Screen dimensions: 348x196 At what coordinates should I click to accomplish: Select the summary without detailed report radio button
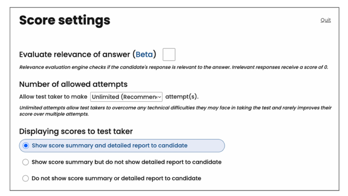[25, 162]
